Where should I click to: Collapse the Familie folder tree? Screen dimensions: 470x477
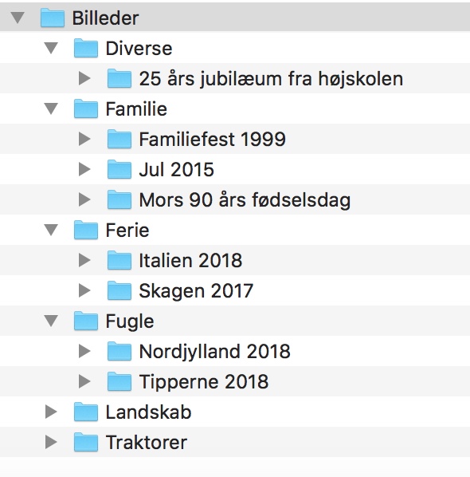pyautogui.click(x=51, y=108)
